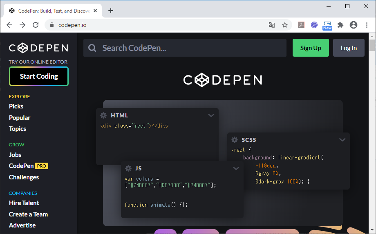Open the HTML panel settings gear
The image size is (376, 234).
tap(103, 115)
